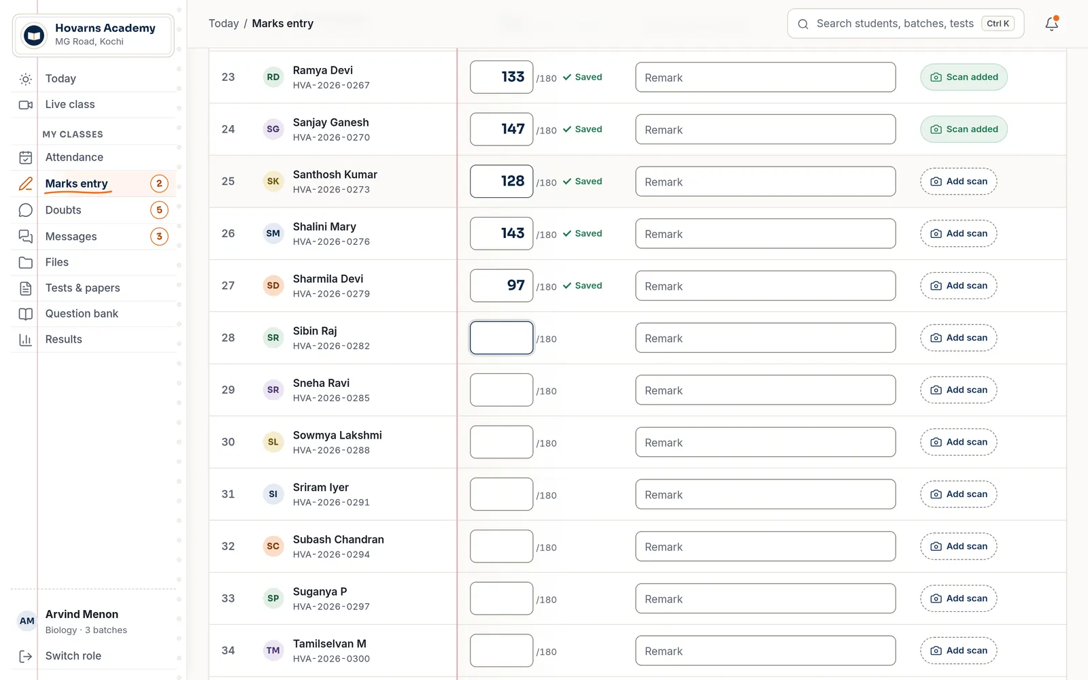Go to Doubts section
Image resolution: width=1088 pixels, height=680 pixels.
pyautogui.click(x=94, y=210)
